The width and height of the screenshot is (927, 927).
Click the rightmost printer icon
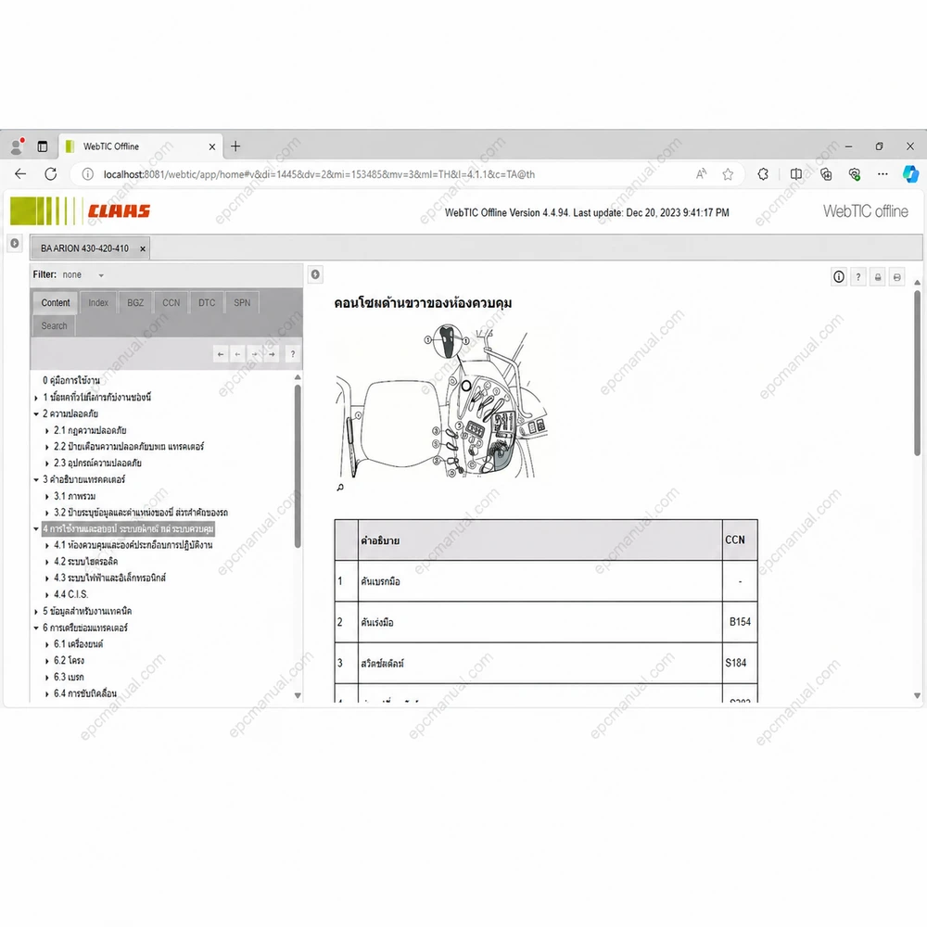(x=897, y=276)
